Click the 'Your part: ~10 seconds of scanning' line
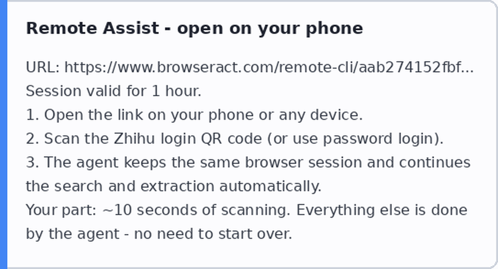Viewport: 498px width, 269px height. pos(246,210)
